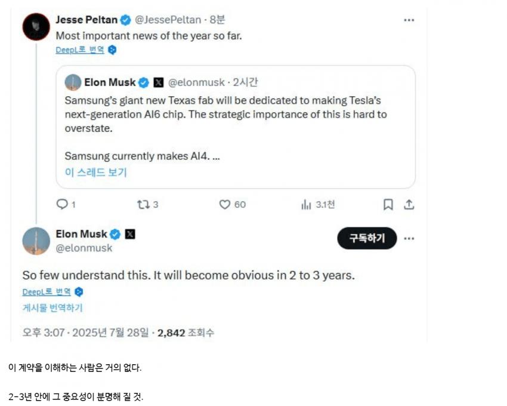Bookmark Jesse Peltan's tweet

point(388,204)
